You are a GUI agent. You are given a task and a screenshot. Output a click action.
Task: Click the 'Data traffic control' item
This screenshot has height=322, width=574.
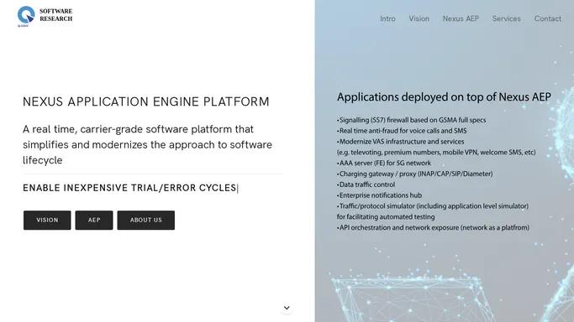(366, 184)
